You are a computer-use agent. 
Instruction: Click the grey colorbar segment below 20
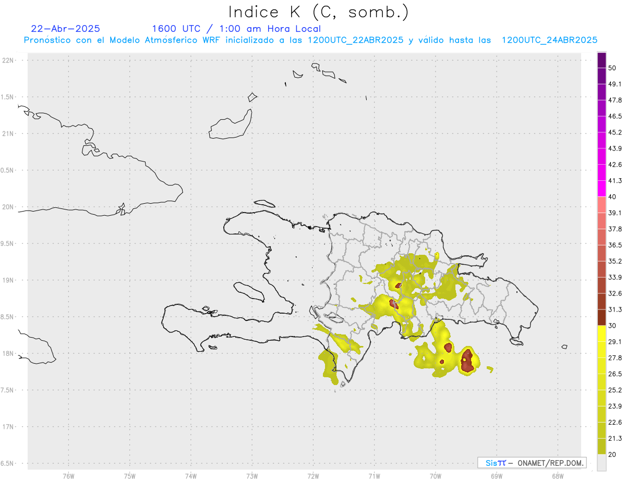(601, 463)
